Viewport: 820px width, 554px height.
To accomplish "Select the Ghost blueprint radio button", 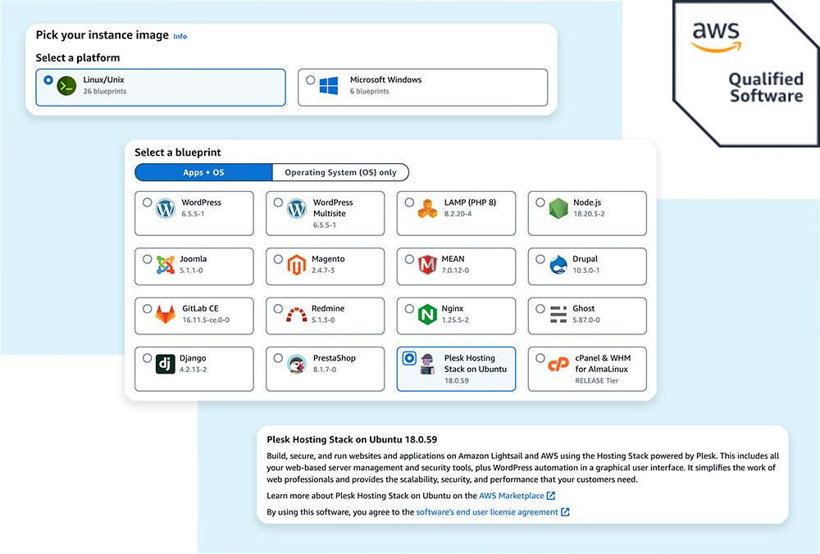I will (x=540, y=309).
